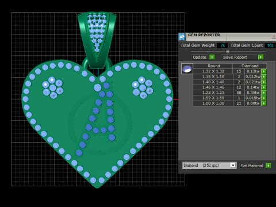
Task: Click the 0.08tw weight cell
Action: (x=253, y=103)
